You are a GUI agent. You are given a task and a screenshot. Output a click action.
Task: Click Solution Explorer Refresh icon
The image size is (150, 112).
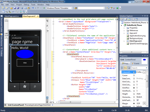click(x=129, y=19)
